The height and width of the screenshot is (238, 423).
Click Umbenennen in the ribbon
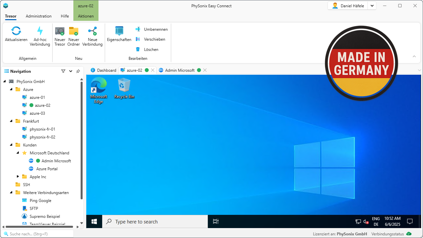click(x=152, y=29)
